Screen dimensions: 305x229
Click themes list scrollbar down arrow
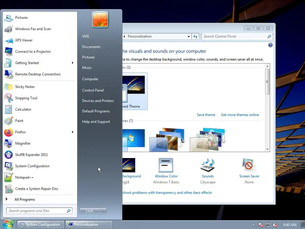pos(267,149)
